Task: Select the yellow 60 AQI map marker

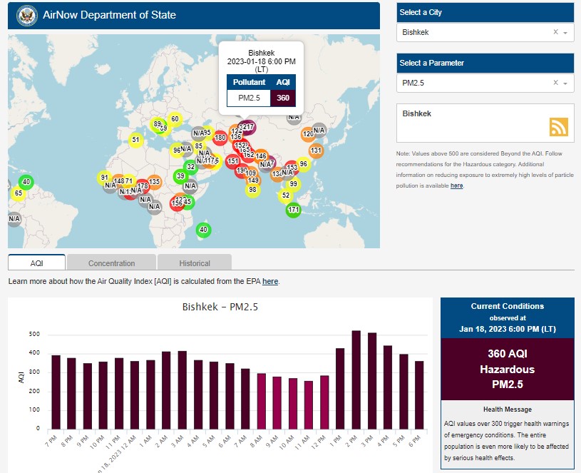Action: [175, 119]
